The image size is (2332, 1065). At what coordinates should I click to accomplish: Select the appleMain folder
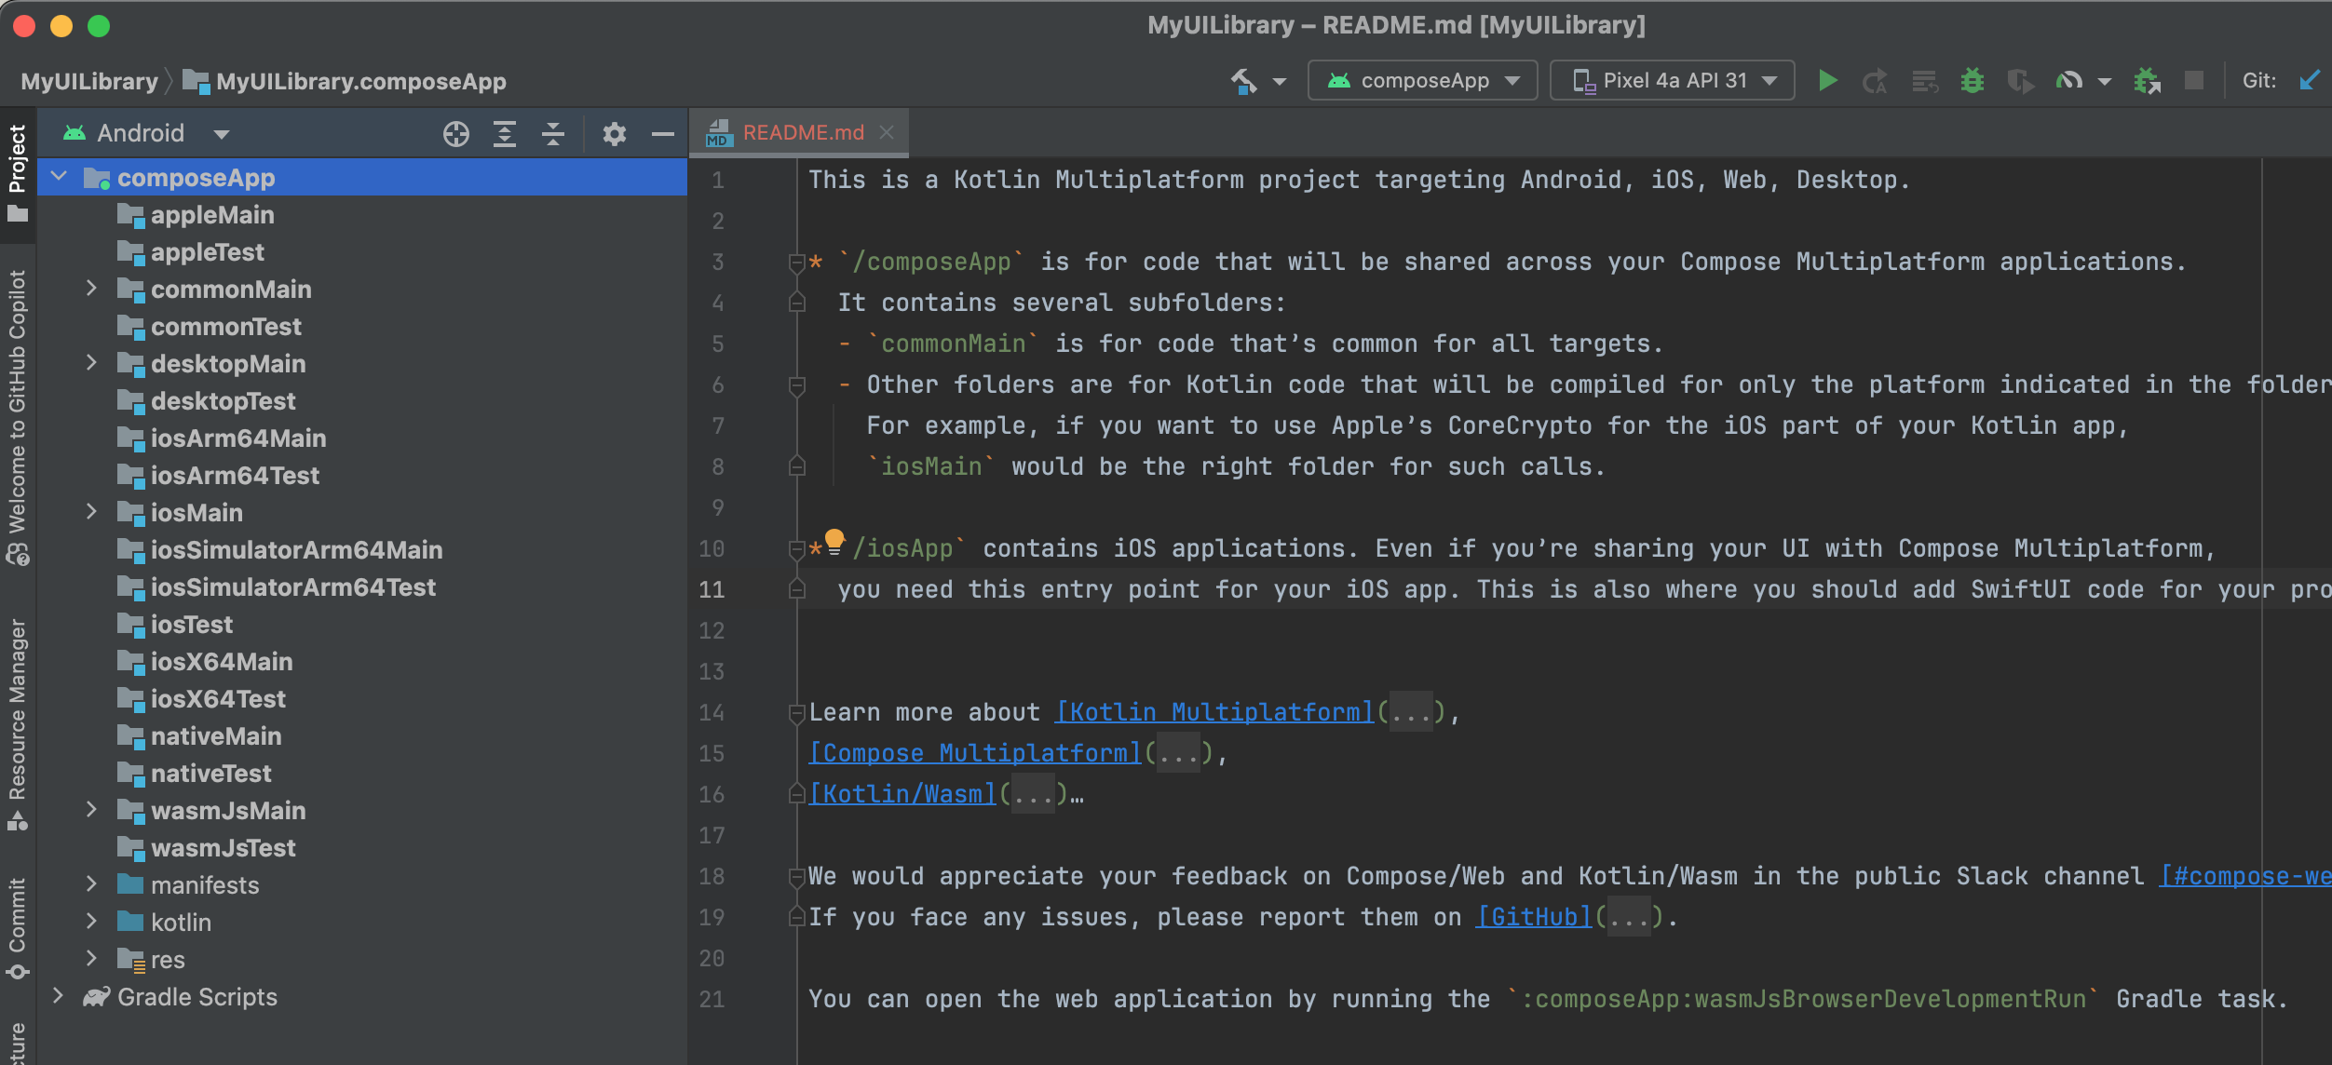point(361,215)
